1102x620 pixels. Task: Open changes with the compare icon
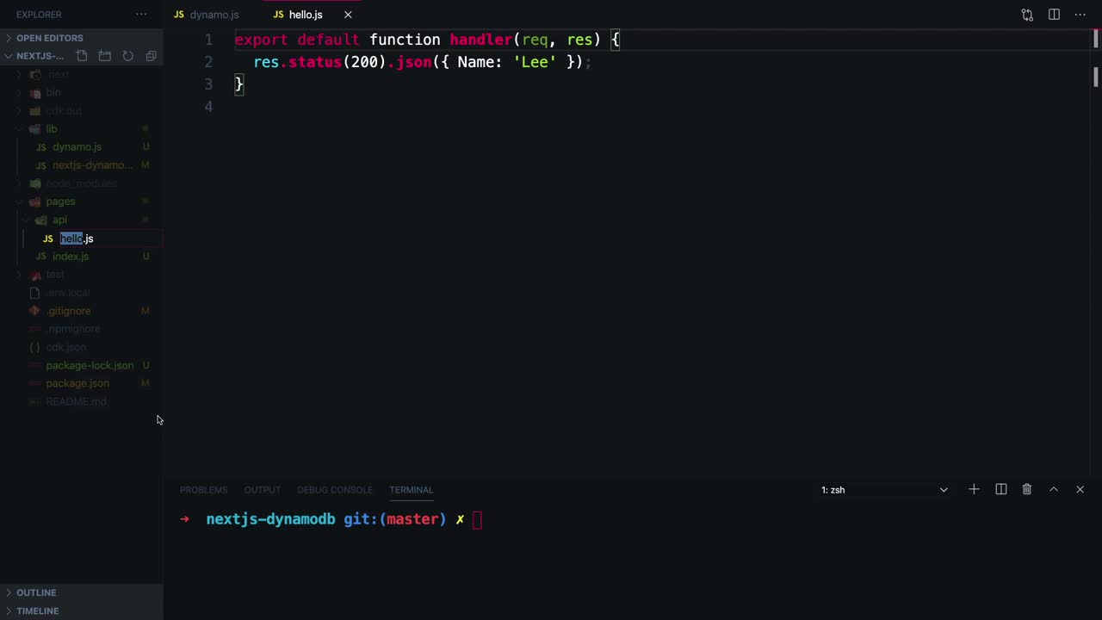coord(1027,15)
